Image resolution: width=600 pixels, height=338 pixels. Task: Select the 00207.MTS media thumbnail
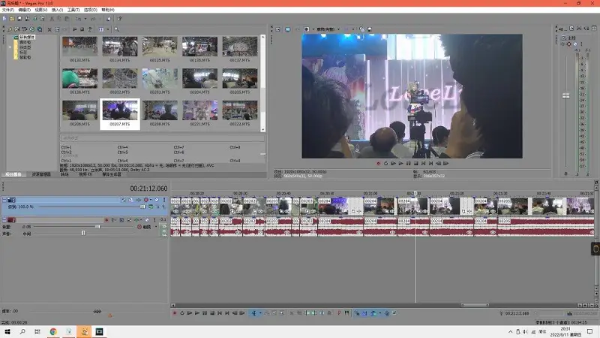120,114
